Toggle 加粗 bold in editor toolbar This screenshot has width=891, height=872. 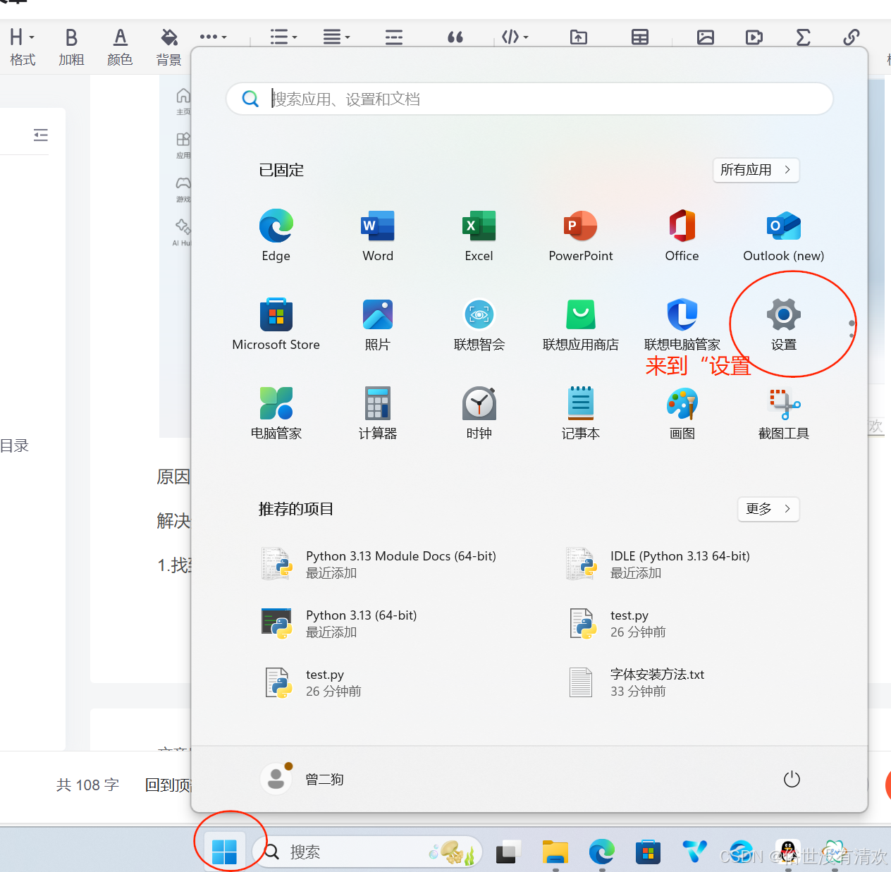[71, 47]
